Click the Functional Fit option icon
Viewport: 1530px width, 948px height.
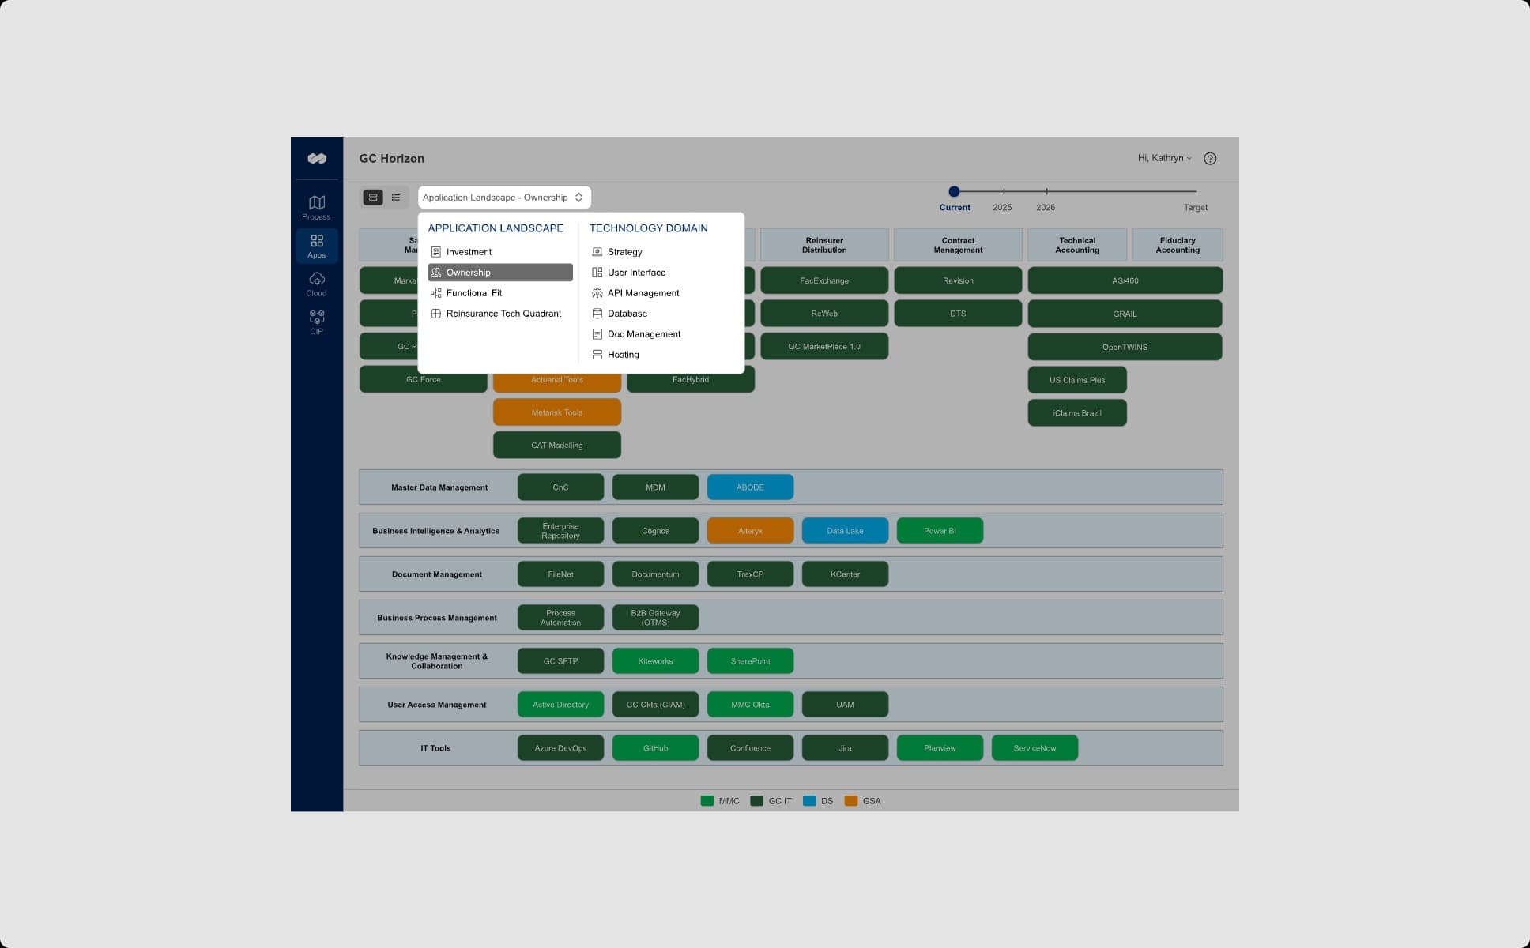(435, 293)
